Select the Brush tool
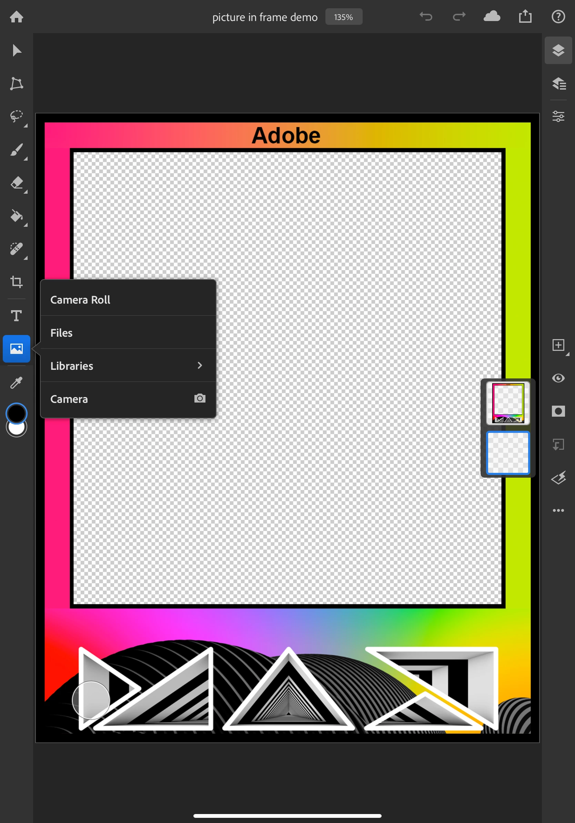575x823 pixels. 17,150
